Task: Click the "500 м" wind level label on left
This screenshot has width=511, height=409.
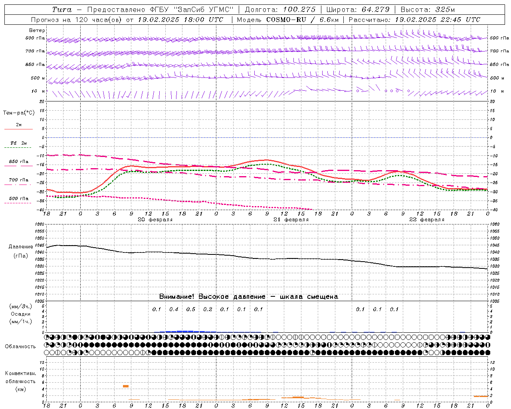Action: coord(38,78)
